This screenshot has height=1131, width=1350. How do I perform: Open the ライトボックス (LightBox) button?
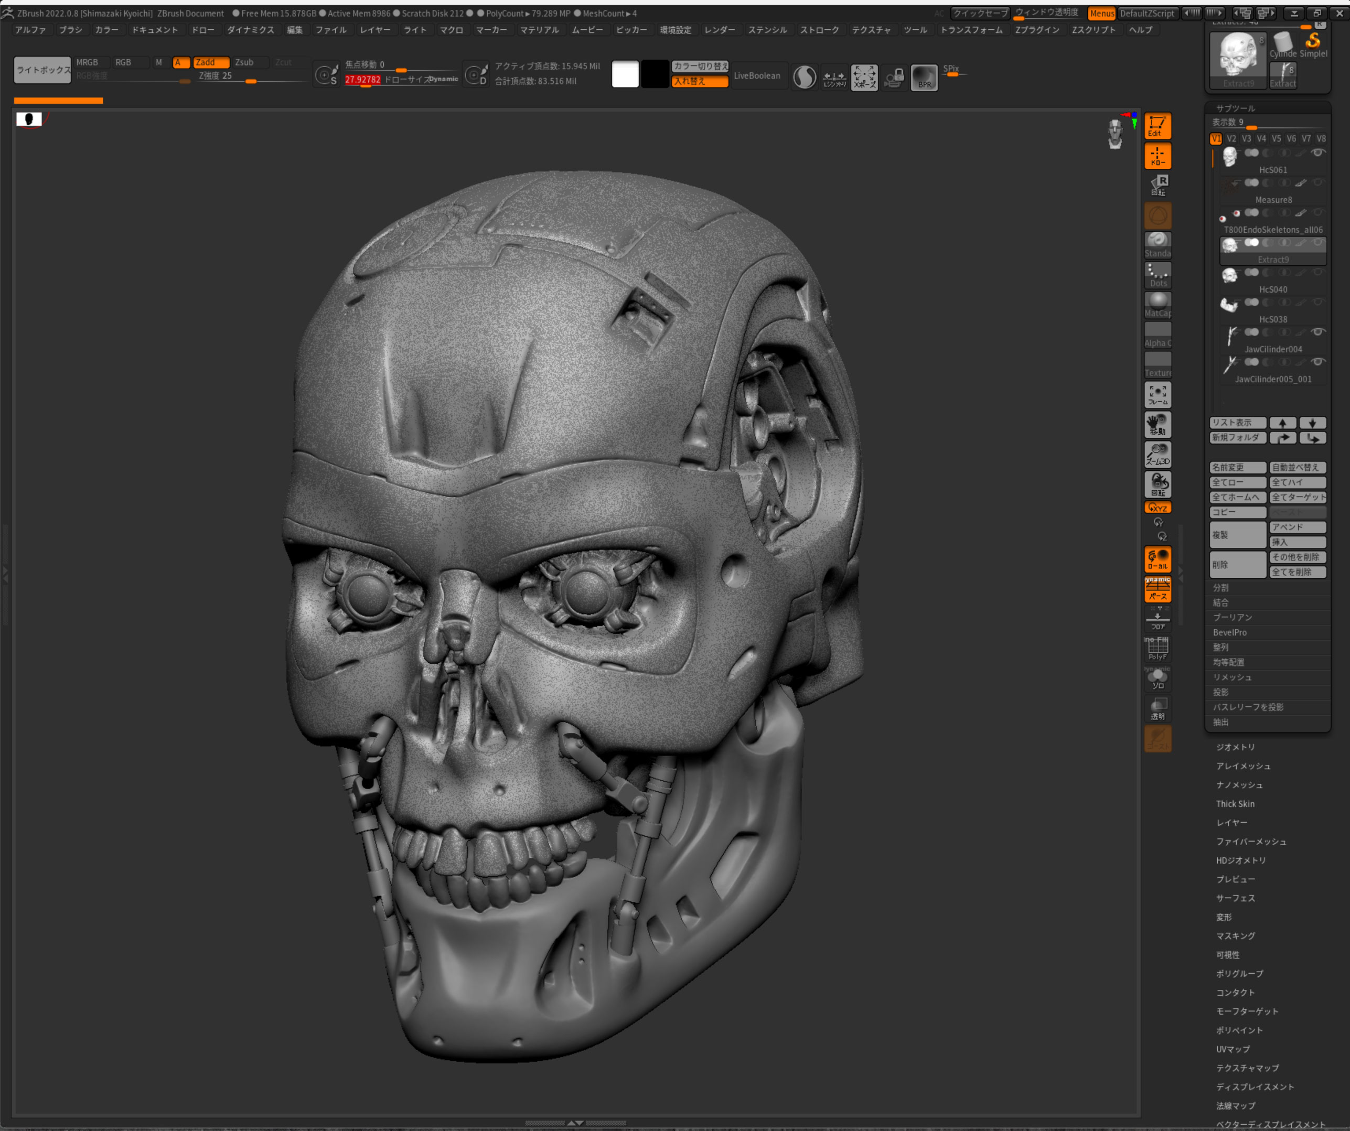click(x=42, y=70)
